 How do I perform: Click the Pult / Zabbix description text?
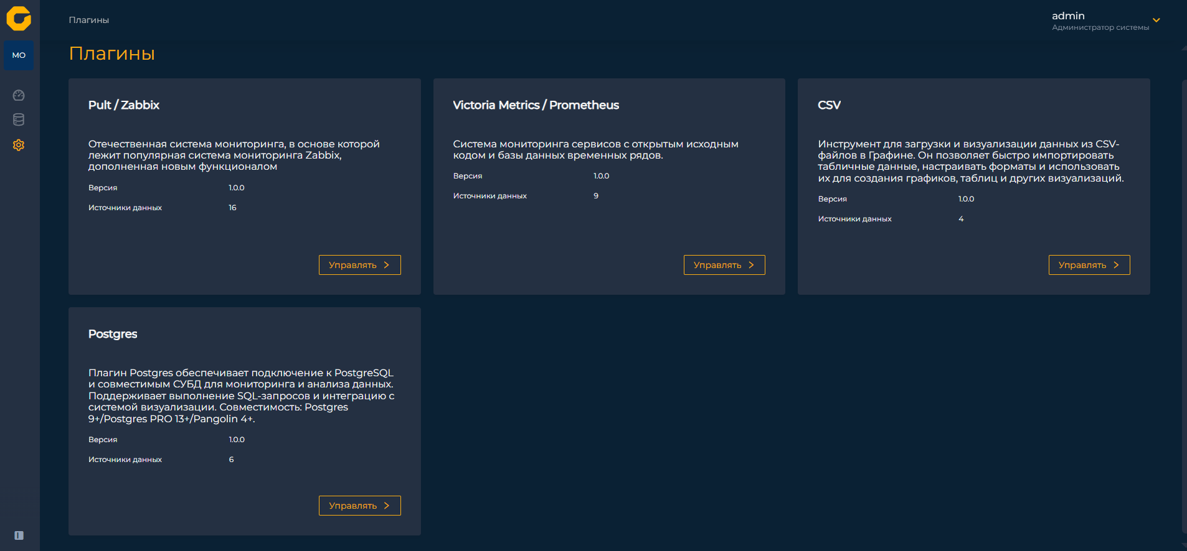[234, 155]
